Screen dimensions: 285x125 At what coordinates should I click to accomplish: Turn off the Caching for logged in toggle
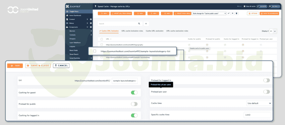coord(134,115)
